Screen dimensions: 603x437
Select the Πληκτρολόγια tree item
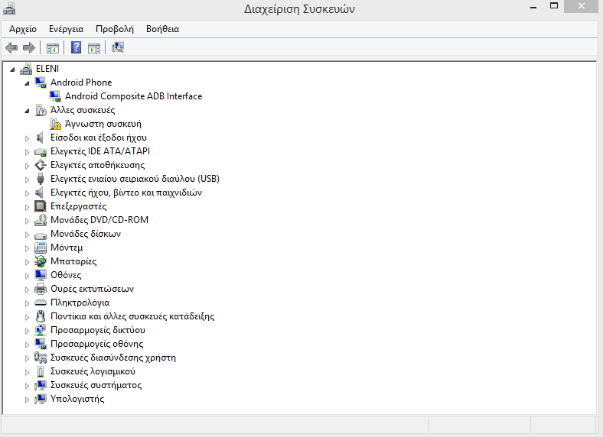tap(80, 303)
